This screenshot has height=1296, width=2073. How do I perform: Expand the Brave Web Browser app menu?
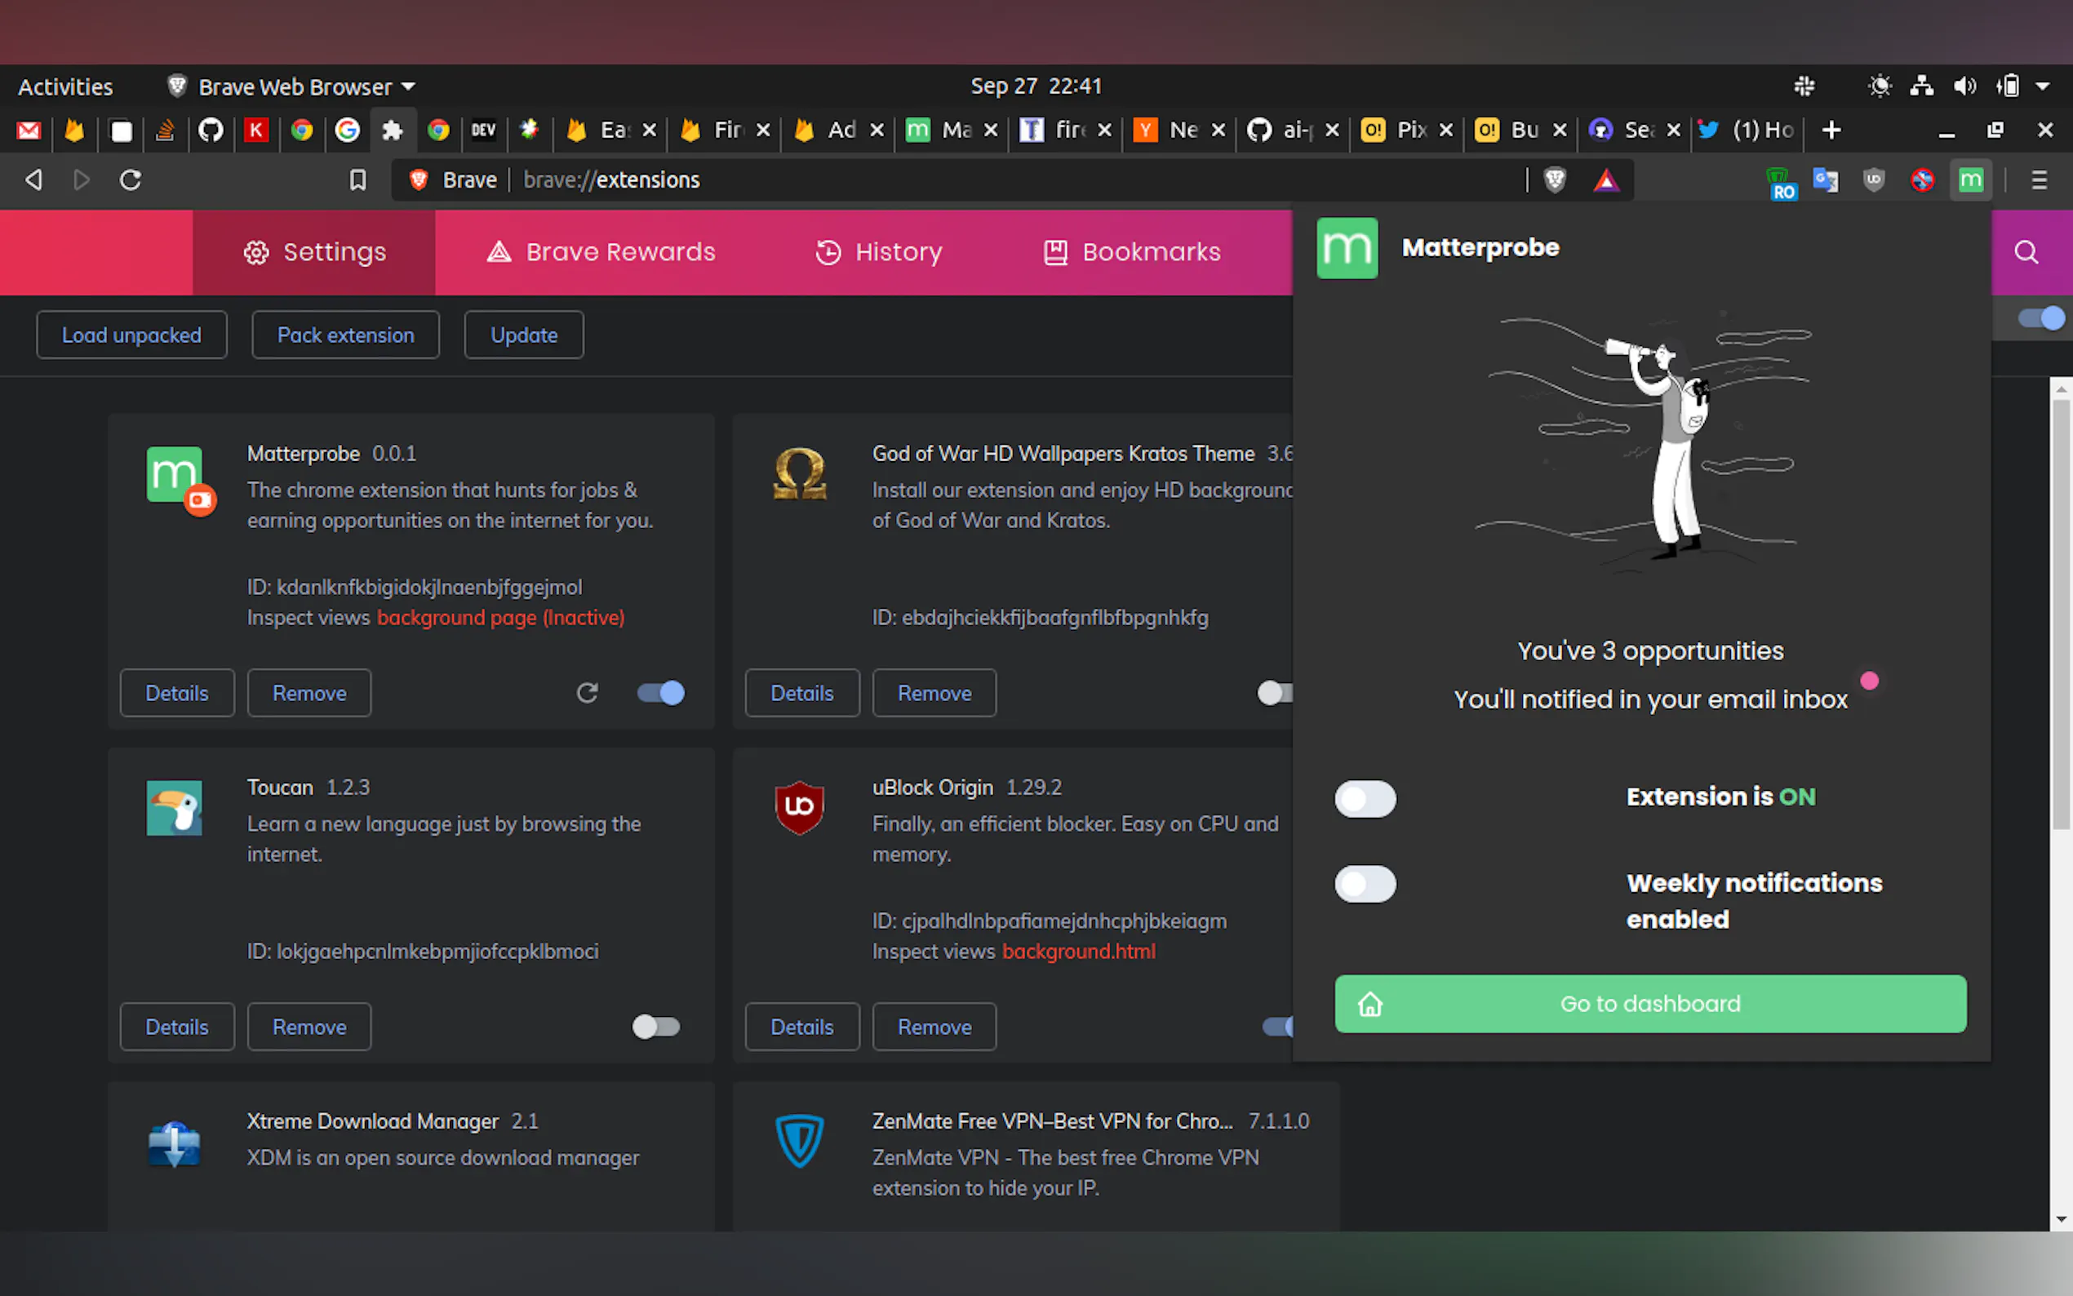[295, 87]
